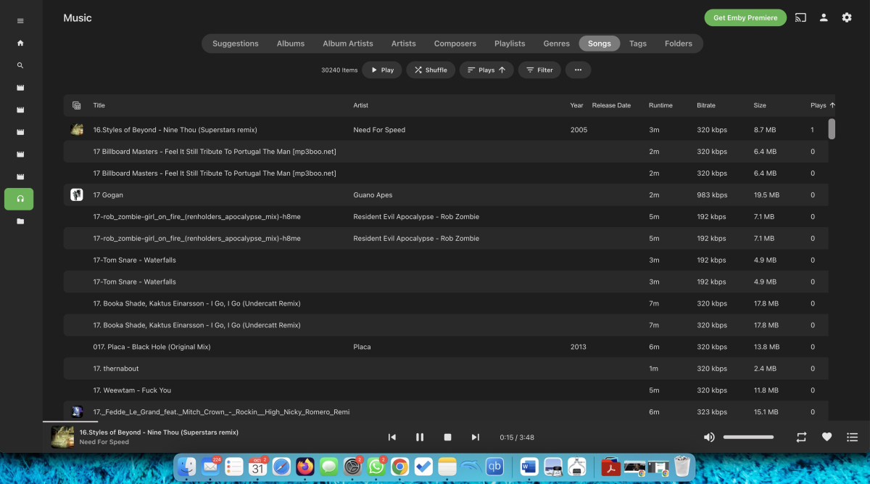Open Microsoft Word from the dock

point(529,467)
